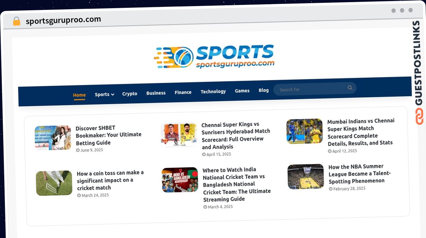
Task: Click the February 28, 2025 date
Action: (347, 189)
